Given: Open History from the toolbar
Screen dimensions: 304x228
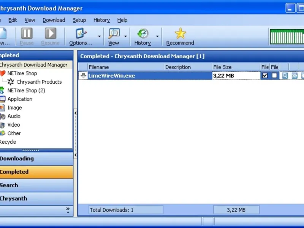Looking at the screenshot, I should (x=143, y=36).
